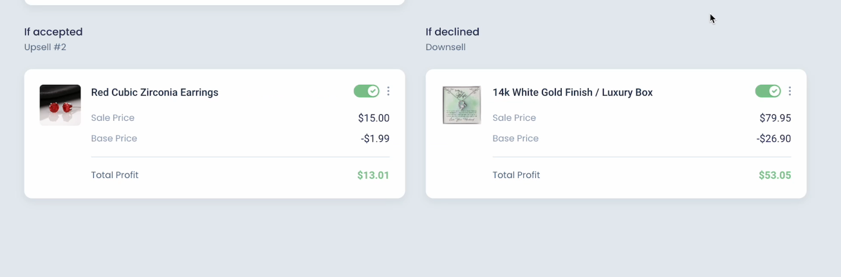The width and height of the screenshot is (841, 277).
Task: Open three-dot menu on 14k White Gold card
Action: [790, 91]
